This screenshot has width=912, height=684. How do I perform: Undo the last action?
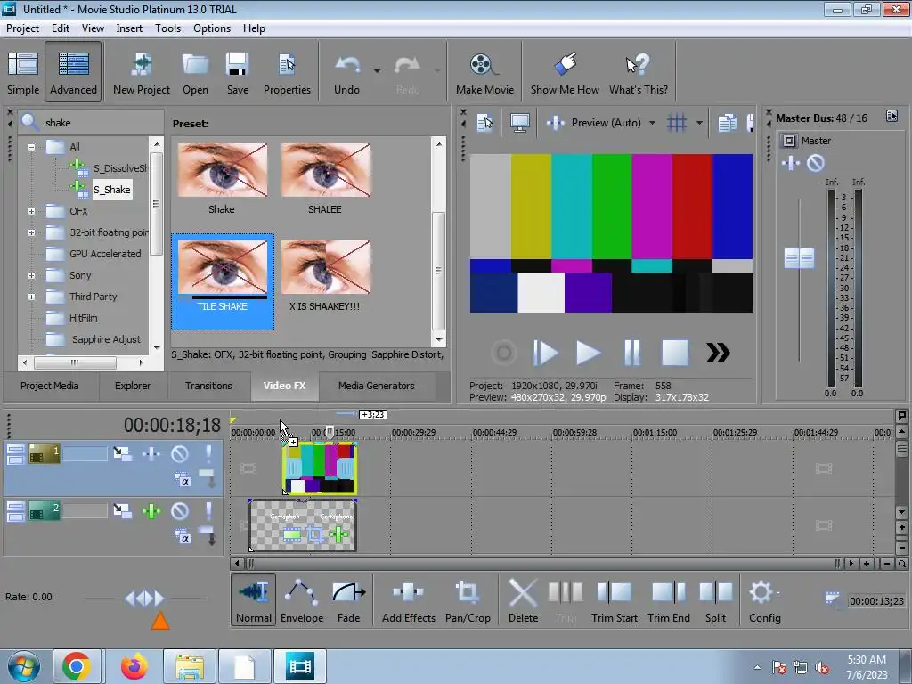pos(346,73)
